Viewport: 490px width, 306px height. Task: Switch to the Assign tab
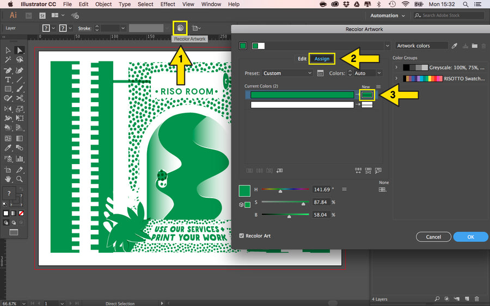pyautogui.click(x=322, y=59)
